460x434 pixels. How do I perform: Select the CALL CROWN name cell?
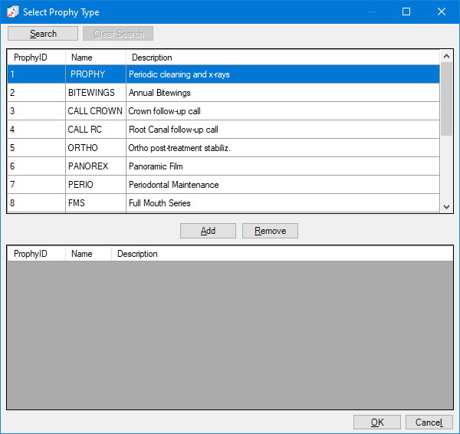coord(96,111)
